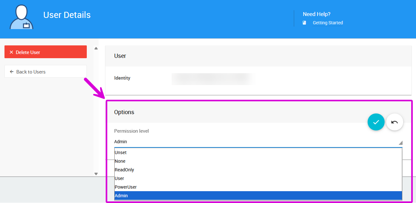This screenshot has width=416, height=203.
Task: Choose the highlighted Admin list option
Action: (x=121, y=196)
